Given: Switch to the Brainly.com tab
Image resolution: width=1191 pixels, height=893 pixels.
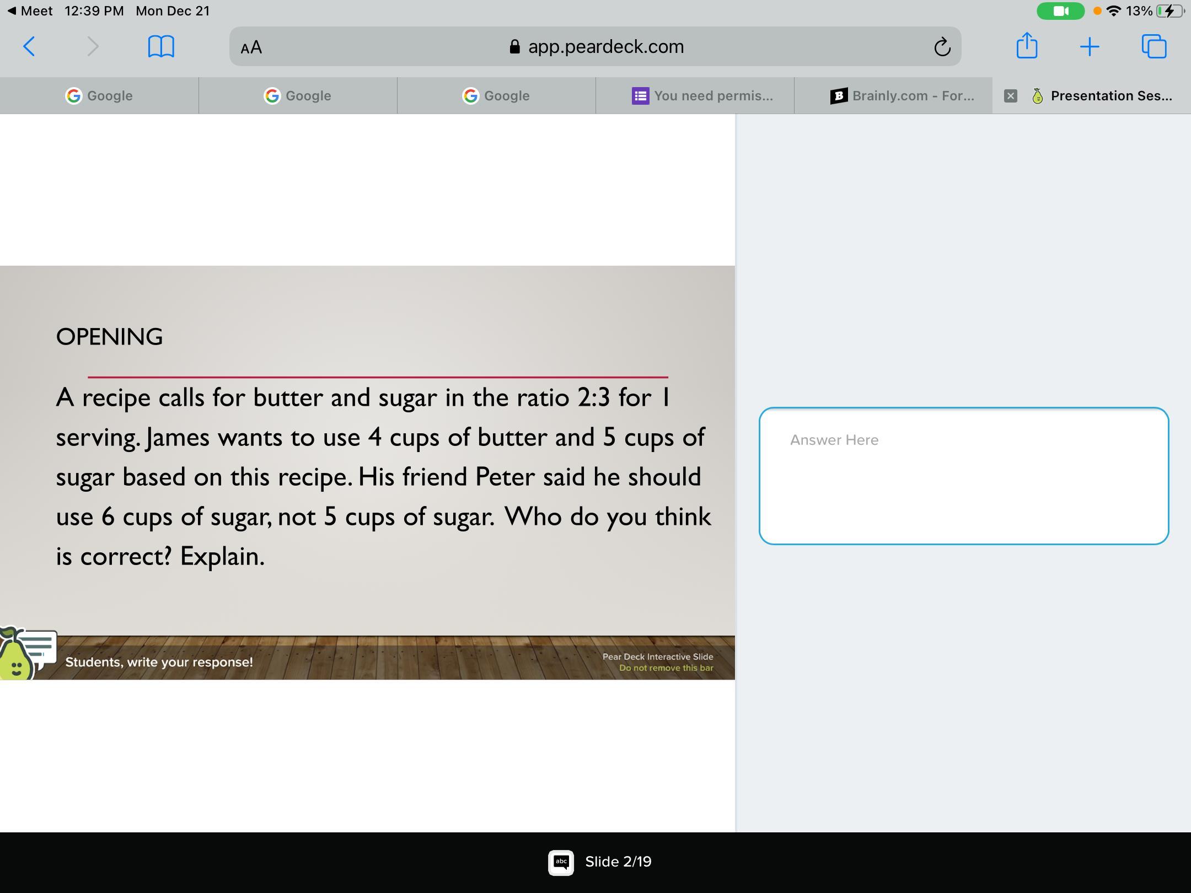Looking at the screenshot, I should tap(902, 96).
